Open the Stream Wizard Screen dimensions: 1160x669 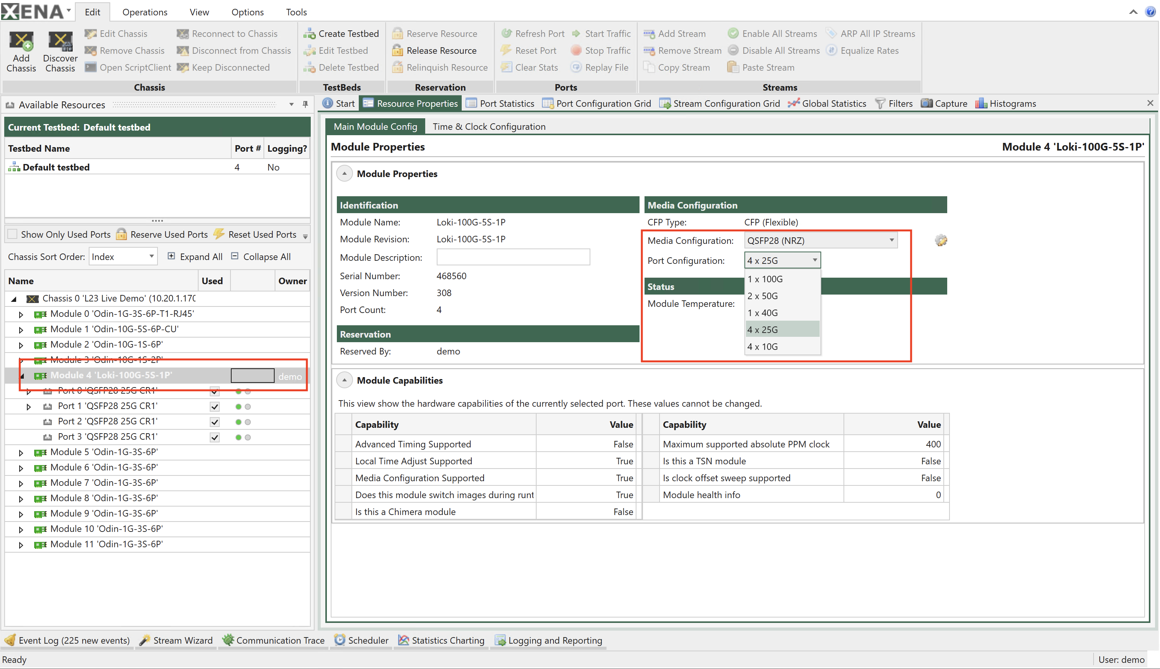click(176, 640)
